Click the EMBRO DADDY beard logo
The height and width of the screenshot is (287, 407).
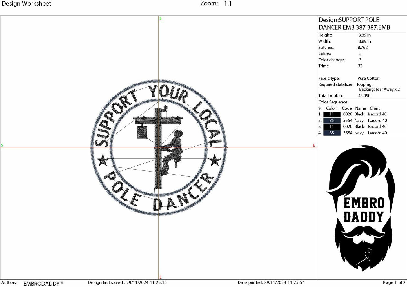[x=363, y=207]
